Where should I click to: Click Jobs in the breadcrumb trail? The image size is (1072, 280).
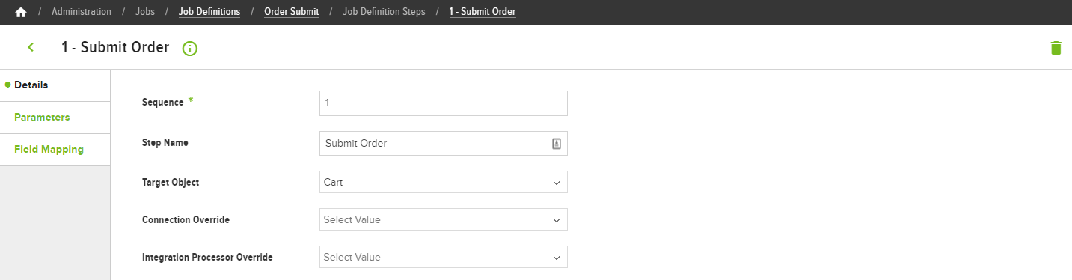(146, 12)
